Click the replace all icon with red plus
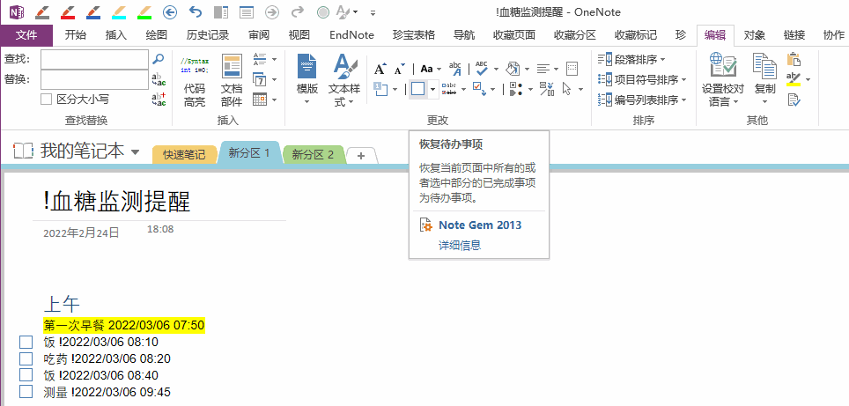This screenshot has width=849, height=406. [x=159, y=100]
